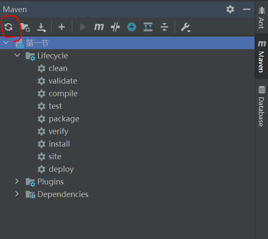Click gear icon beside clean
The image size is (268, 239).
click(42, 68)
